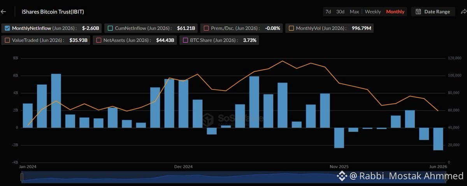Enable the CumNetInflow series checkbox
Screen dimensions: 467x186
click(x=110, y=28)
